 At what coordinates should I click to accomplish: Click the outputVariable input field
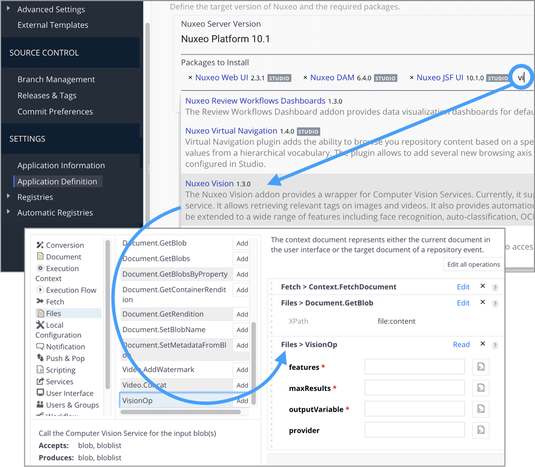click(415, 409)
